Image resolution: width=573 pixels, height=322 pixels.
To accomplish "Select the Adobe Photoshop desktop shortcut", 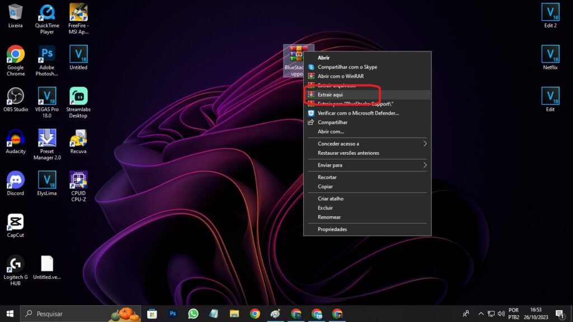I will [47, 55].
